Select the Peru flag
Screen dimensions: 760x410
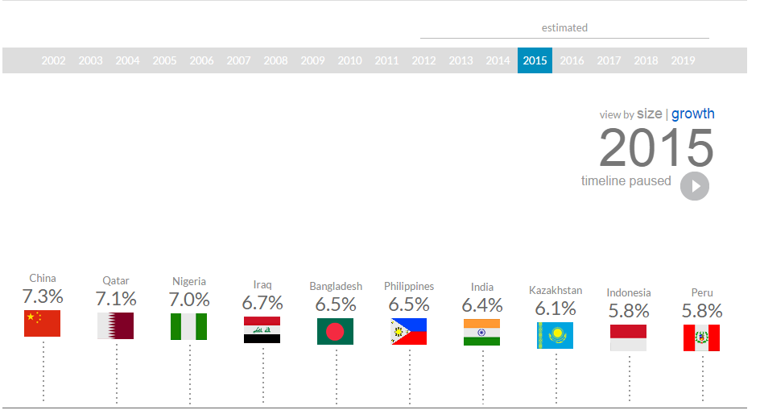coord(701,338)
